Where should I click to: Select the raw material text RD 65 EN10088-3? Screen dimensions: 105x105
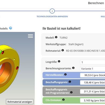click(x=85, y=51)
